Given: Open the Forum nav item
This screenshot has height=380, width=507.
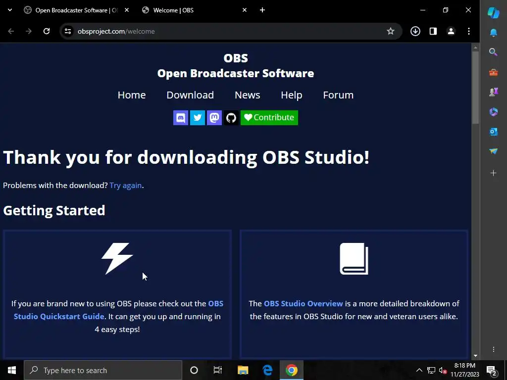Looking at the screenshot, I should [338, 95].
